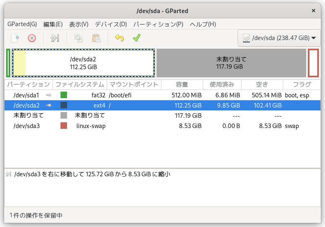Click the pending operation icon in operations list
This screenshot has width=325, height=227.
[x=9, y=174]
